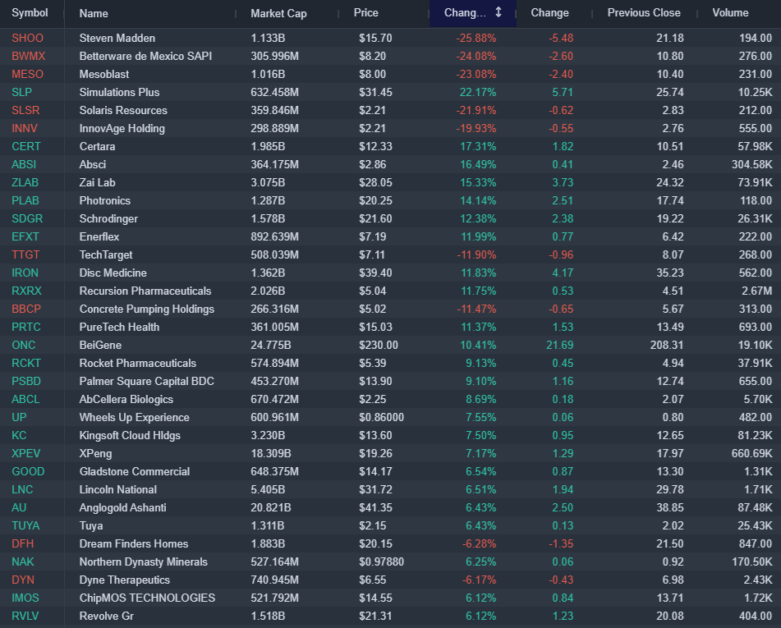Open the SLSR ticker symbol

pyautogui.click(x=25, y=110)
